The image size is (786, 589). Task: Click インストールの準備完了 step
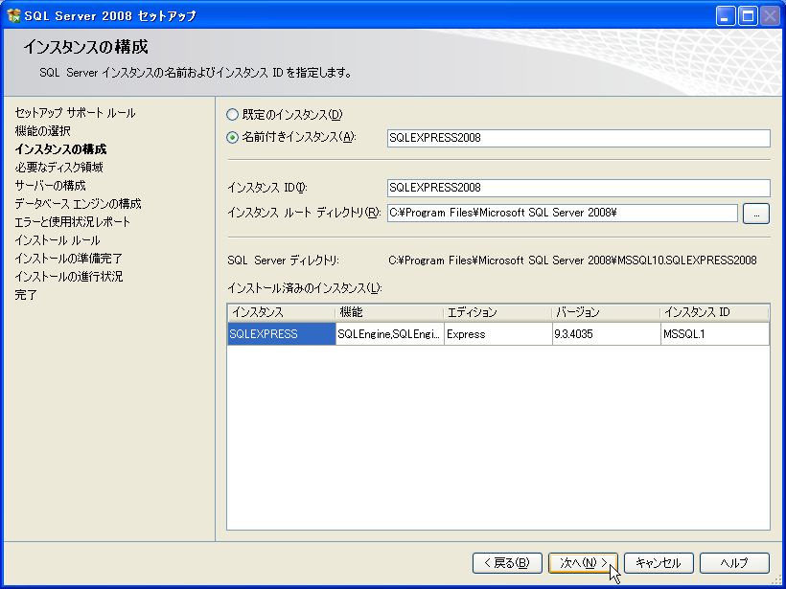[69, 259]
